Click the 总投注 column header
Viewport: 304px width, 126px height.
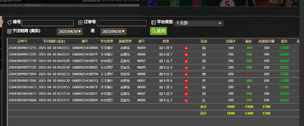[231, 41]
